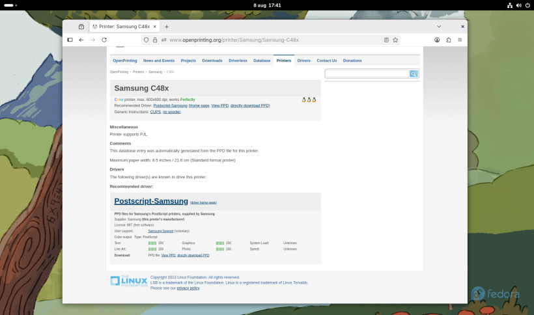Click the Linux Foundation logo
The image size is (534, 315).
(x=129, y=281)
